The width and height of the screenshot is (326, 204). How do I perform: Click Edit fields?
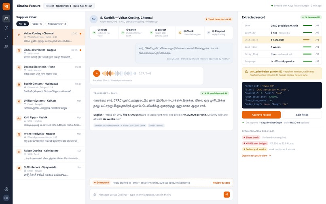coord(302,115)
